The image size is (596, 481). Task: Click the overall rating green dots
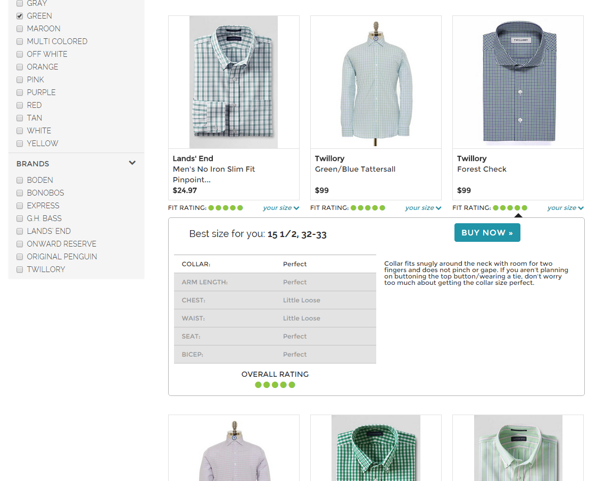tap(275, 385)
